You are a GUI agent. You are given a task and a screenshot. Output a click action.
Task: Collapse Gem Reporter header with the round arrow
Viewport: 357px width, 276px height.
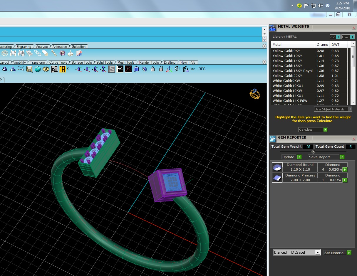313,152
